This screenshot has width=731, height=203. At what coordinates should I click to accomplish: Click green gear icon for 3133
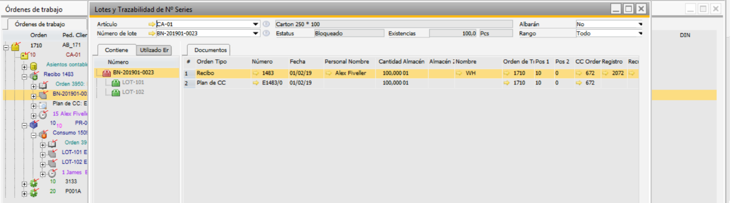[34, 182]
